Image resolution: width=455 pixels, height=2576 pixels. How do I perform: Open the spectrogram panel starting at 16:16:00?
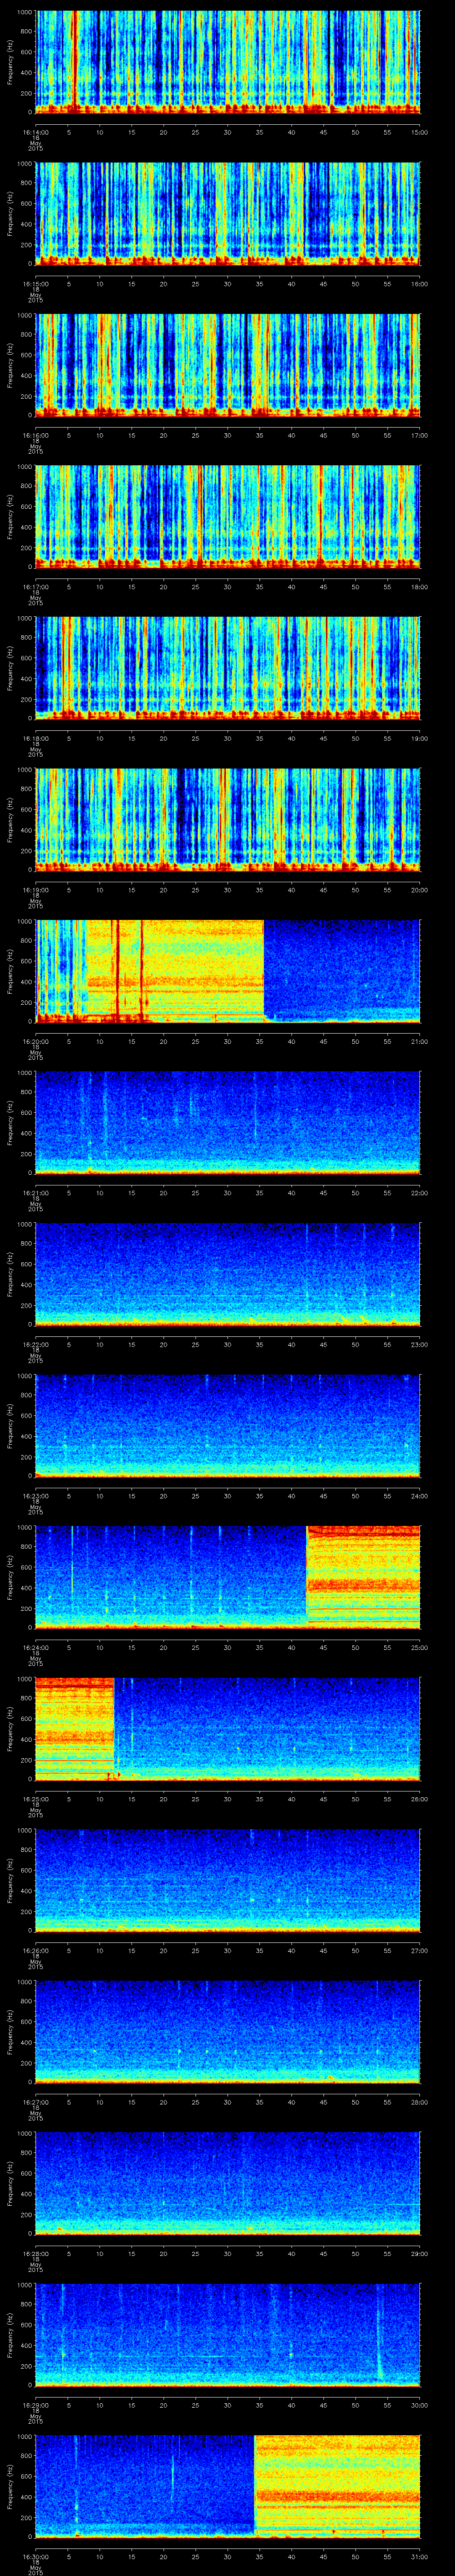pyautogui.click(x=228, y=364)
